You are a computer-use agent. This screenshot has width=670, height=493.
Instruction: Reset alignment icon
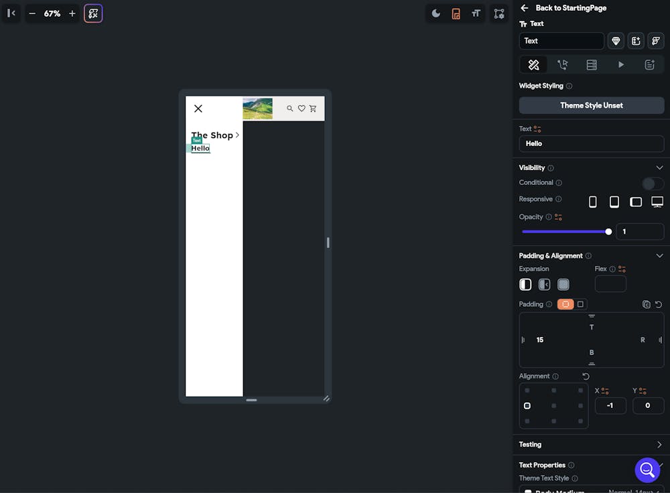click(586, 376)
